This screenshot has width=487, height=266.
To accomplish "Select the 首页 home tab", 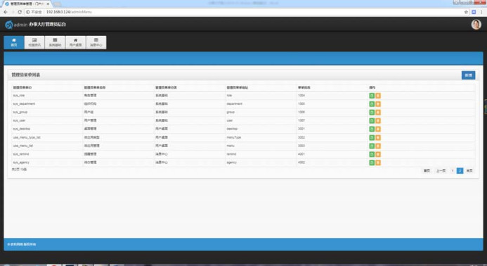I will click(14, 42).
